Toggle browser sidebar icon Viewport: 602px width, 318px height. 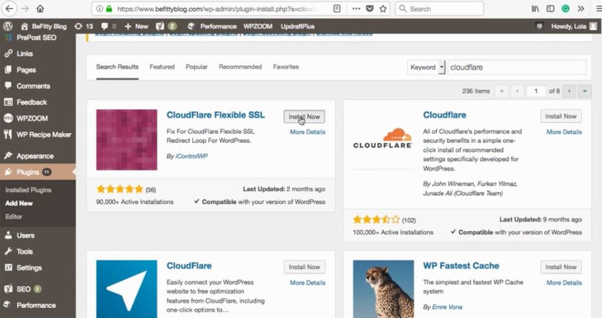point(550,8)
